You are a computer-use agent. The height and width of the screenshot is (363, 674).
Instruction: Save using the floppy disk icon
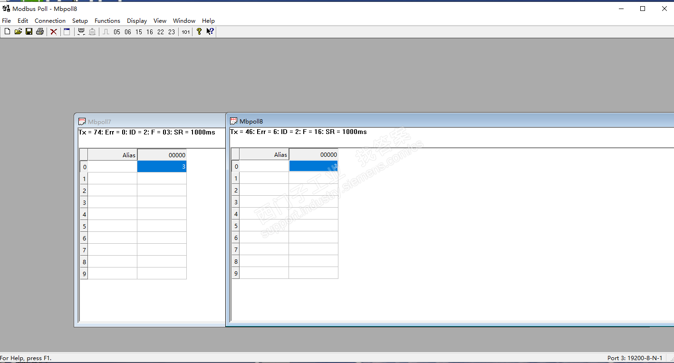point(29,32)
